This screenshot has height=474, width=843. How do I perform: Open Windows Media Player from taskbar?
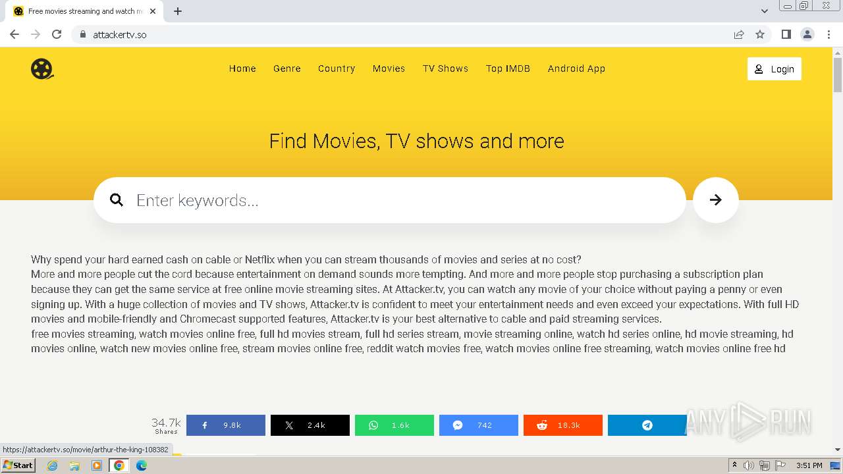click(x=97, y=465)
